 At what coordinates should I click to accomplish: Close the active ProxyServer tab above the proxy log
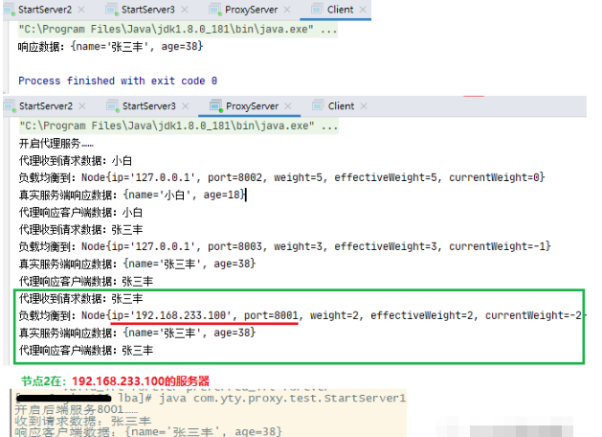[288, 106]
